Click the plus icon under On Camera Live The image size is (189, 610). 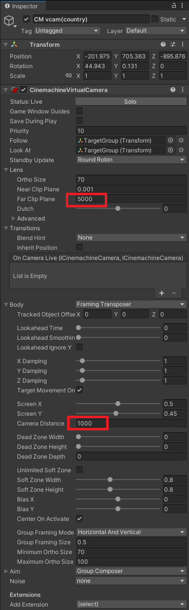pyautogui.click(x=162, y=293)
